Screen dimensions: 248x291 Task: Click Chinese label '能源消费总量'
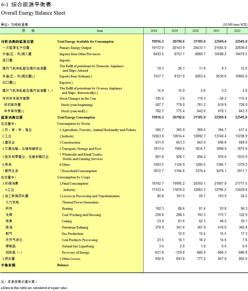[x=12, y=117]
